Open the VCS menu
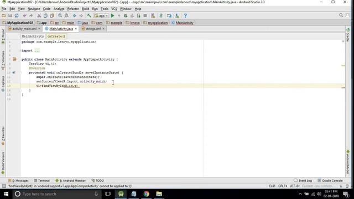The width and height of the screenshot is (354, 199). [x=114, y=9]
